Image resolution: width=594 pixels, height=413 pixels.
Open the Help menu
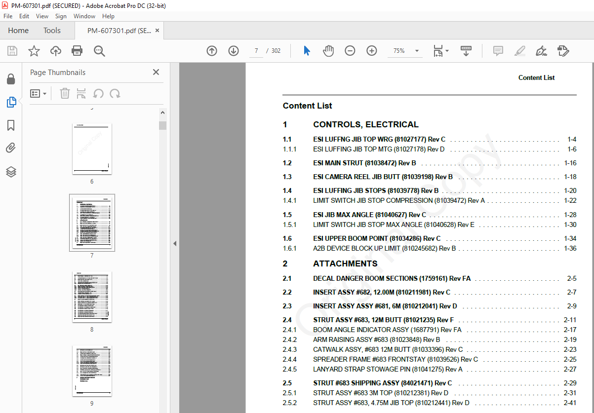tap(108, 16)
